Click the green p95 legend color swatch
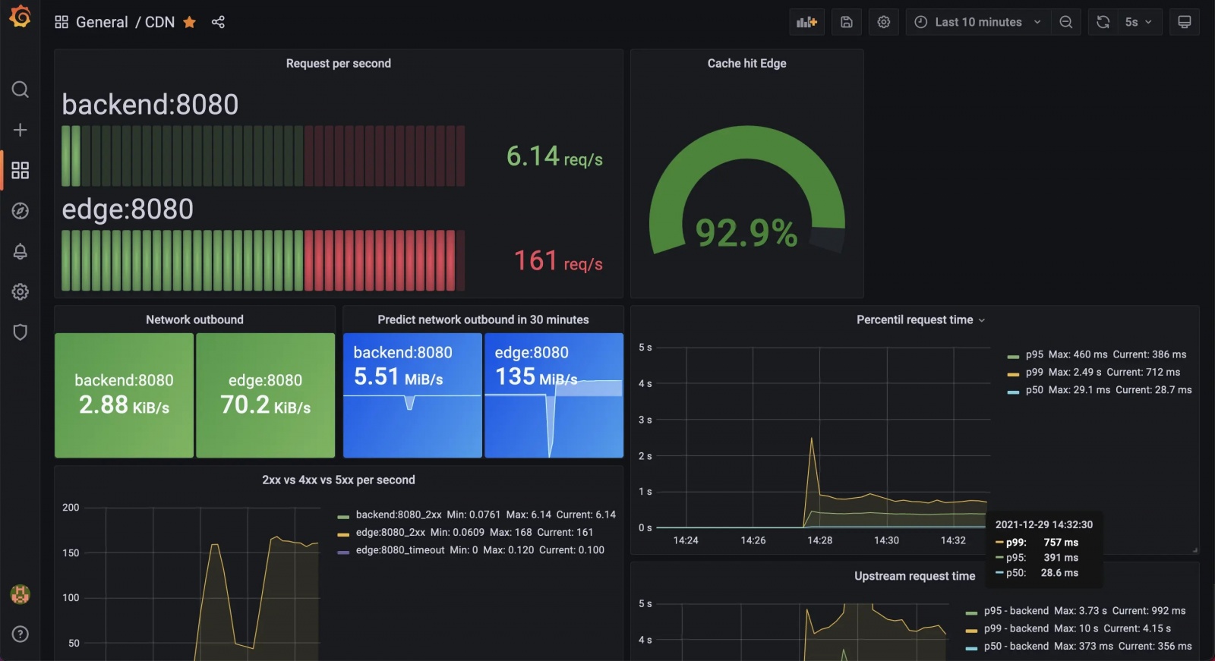Viewport: 1215px width, 661px height. (1013, 357)
